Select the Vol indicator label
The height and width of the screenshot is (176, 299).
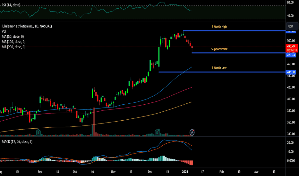(4, 31)
